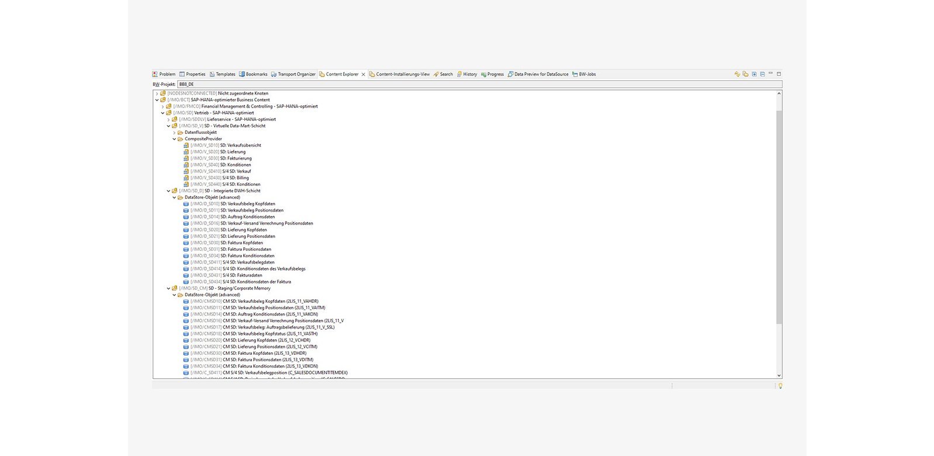
Task: Click the vertical scrollbar thumb in tree
Action: point(779,216)
